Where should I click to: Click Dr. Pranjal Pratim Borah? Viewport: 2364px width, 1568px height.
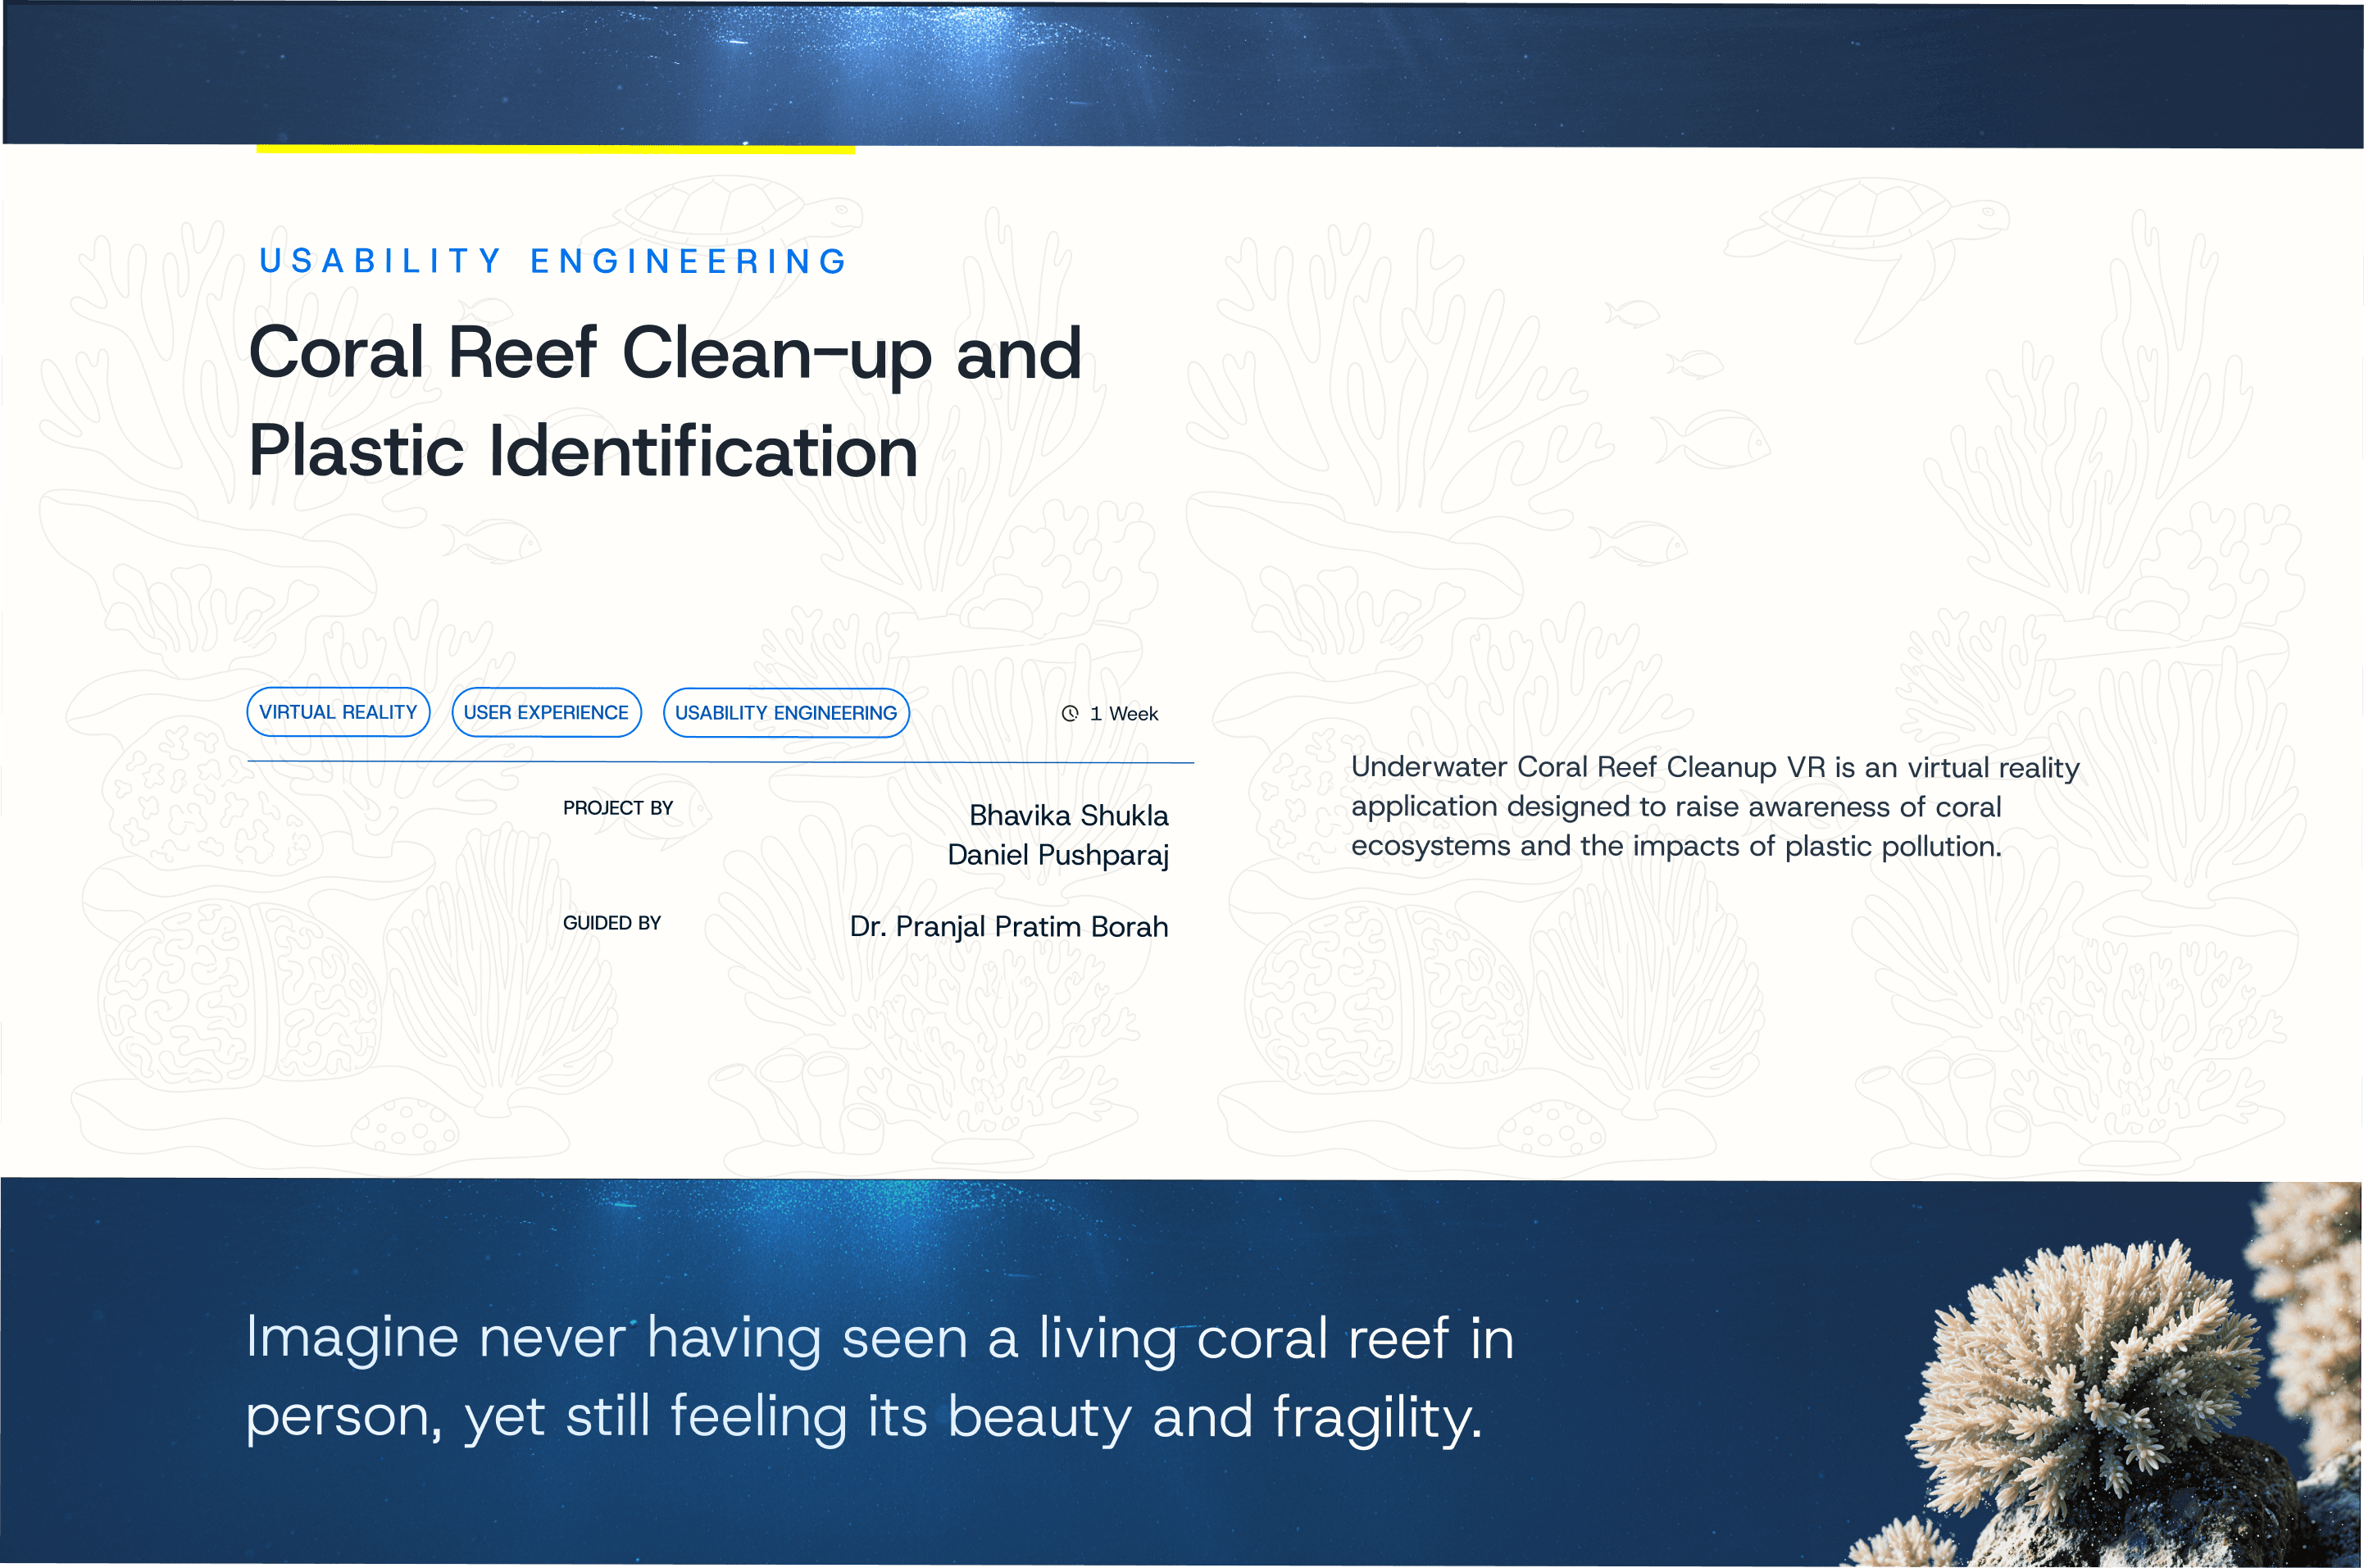(x=1008, y=926)
